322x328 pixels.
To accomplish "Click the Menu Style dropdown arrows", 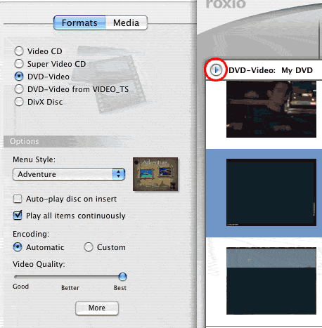I will point(119,174).
